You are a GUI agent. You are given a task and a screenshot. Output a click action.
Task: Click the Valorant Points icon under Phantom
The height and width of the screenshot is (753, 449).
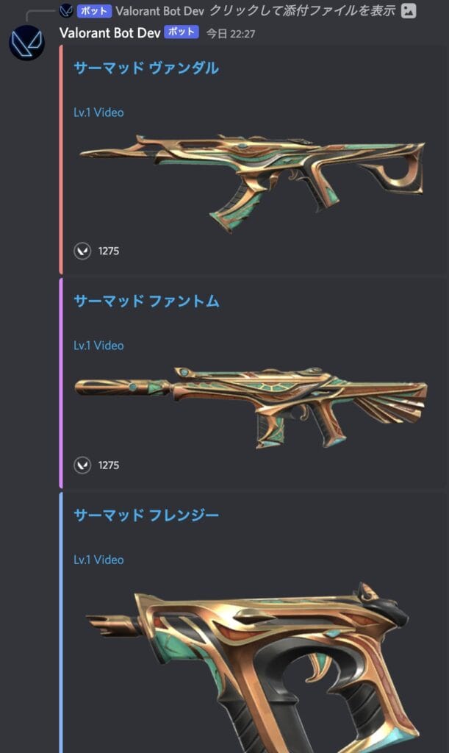[x=82, y=465]
